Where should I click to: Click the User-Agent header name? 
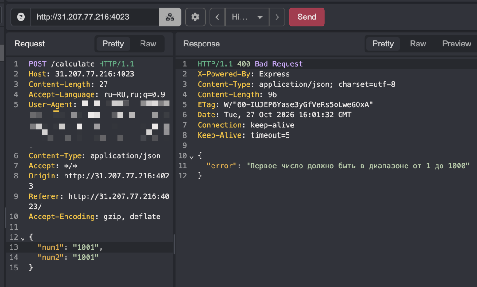click(x=51, y=105)
